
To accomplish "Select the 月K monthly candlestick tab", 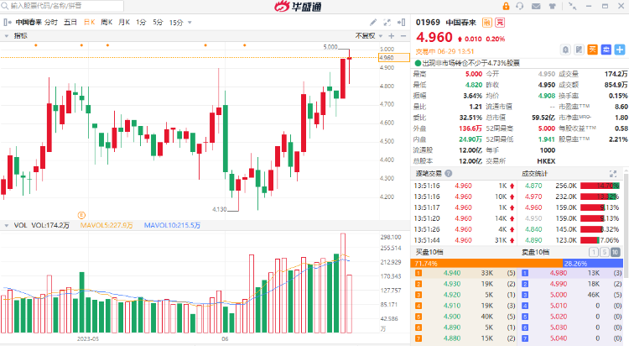I will click(x=124, y=23).
